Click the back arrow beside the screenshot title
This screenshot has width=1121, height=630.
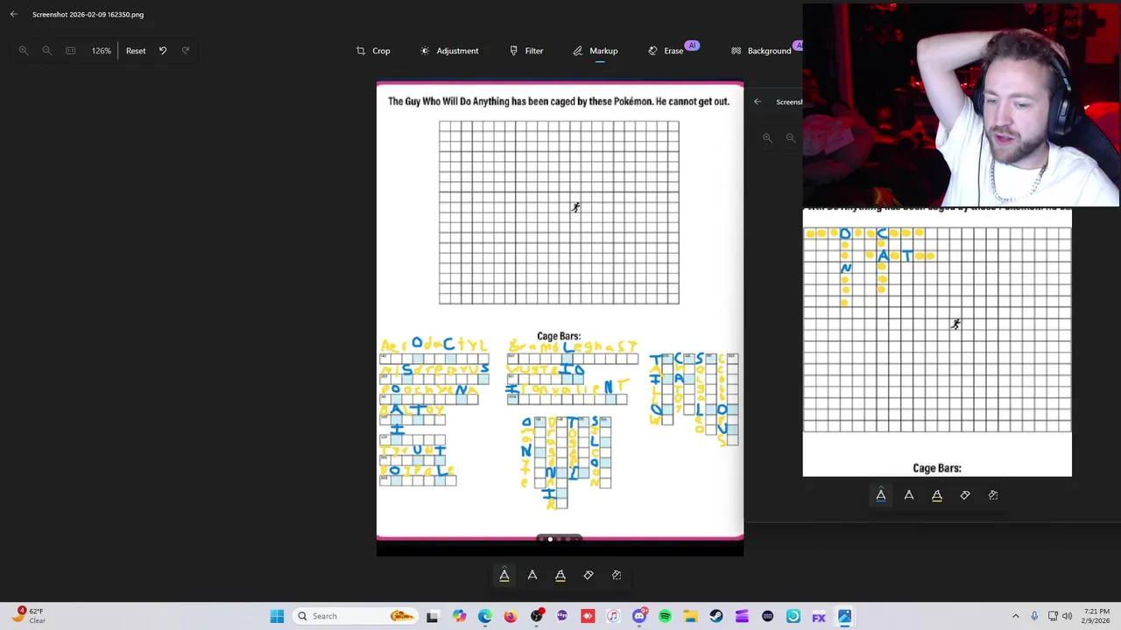14,14
